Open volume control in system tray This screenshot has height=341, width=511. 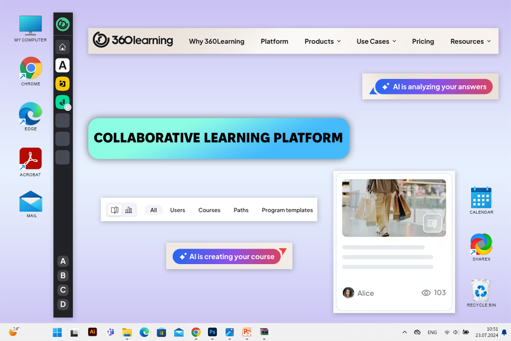coord(456,332)
